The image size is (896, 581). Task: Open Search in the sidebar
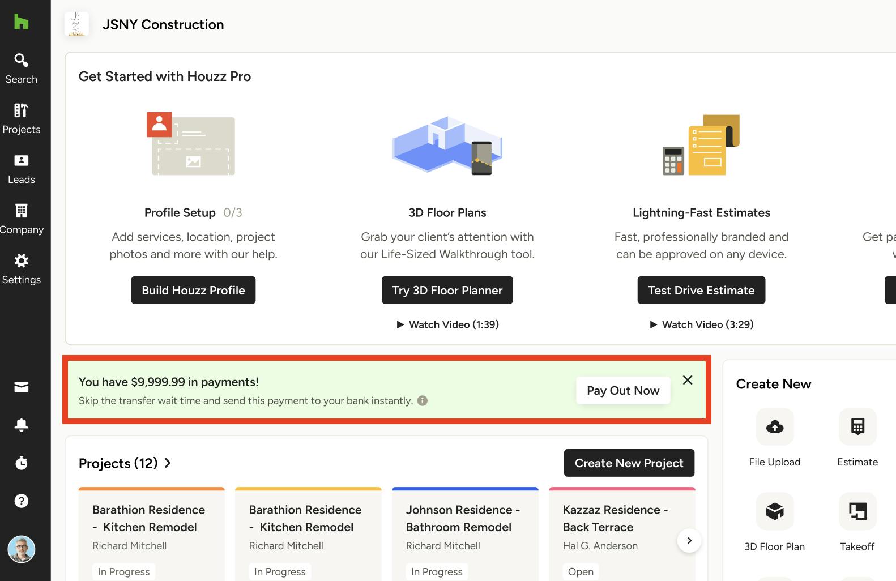[x=22, y=69]
